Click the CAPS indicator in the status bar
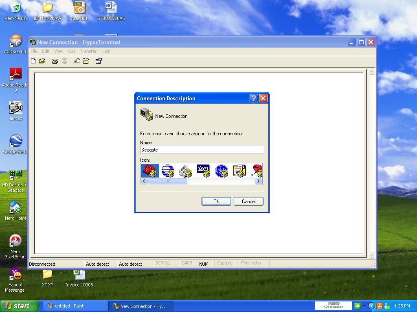The image size is (417, 312). pyautogui.click(x=187, y=263)
